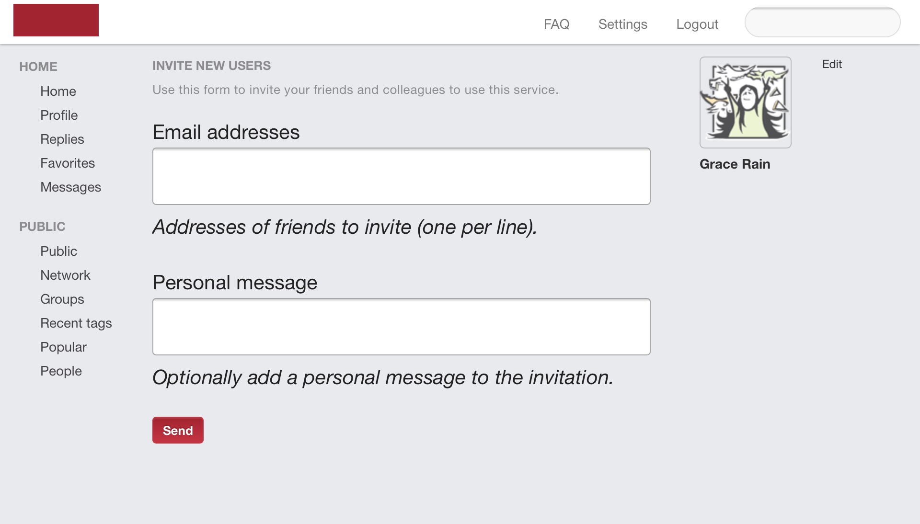Open Messages from sidebar

[x=70, y=187]
